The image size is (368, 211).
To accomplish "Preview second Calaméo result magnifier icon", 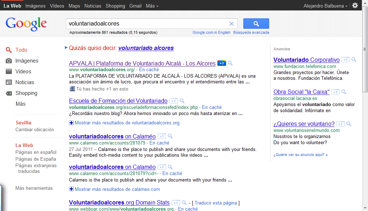I will click(170, 167).
